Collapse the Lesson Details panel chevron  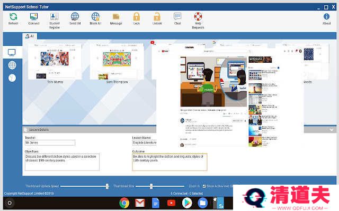332,129
